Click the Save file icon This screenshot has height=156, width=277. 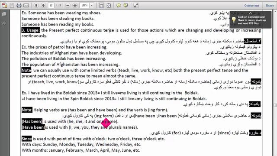(12, 6)
